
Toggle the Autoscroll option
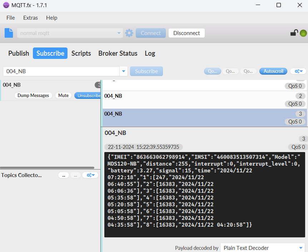point(273,71)
